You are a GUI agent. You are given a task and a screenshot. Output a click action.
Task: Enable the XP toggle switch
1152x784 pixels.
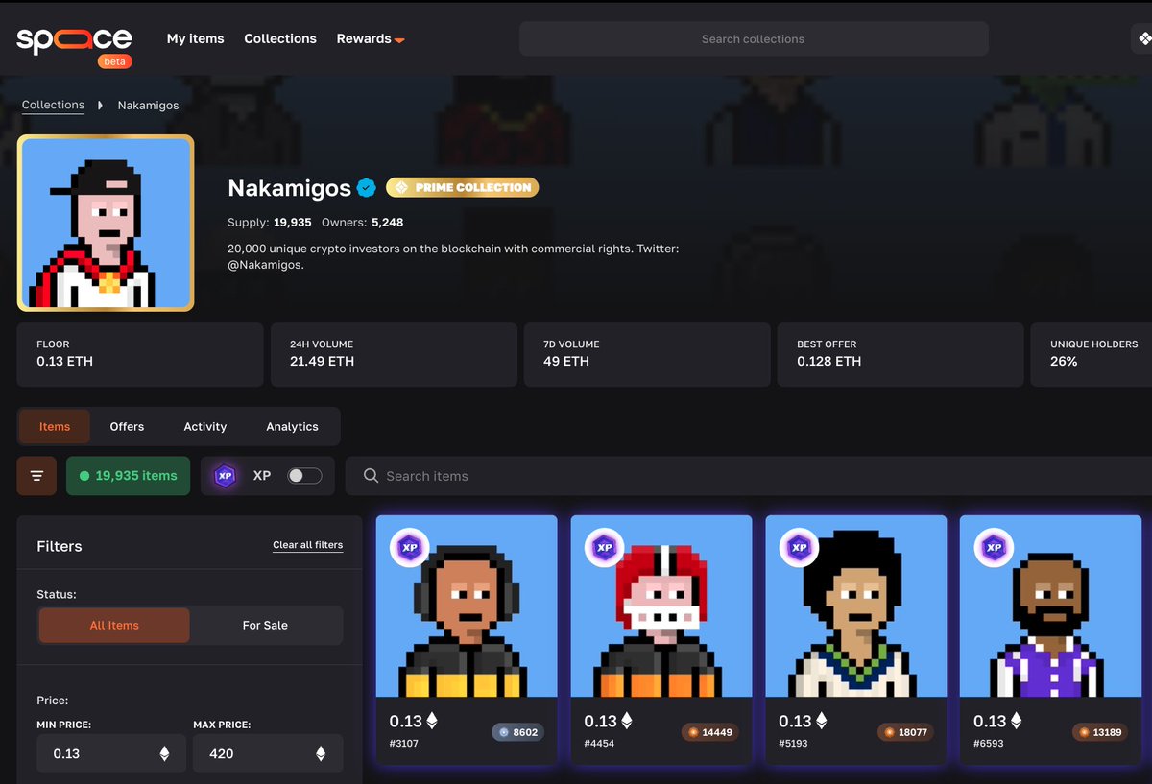[304, 476]
